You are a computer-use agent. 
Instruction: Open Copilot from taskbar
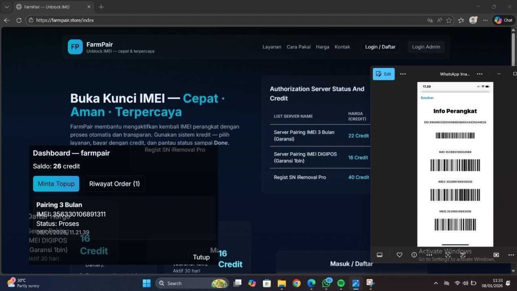point(252,283)
